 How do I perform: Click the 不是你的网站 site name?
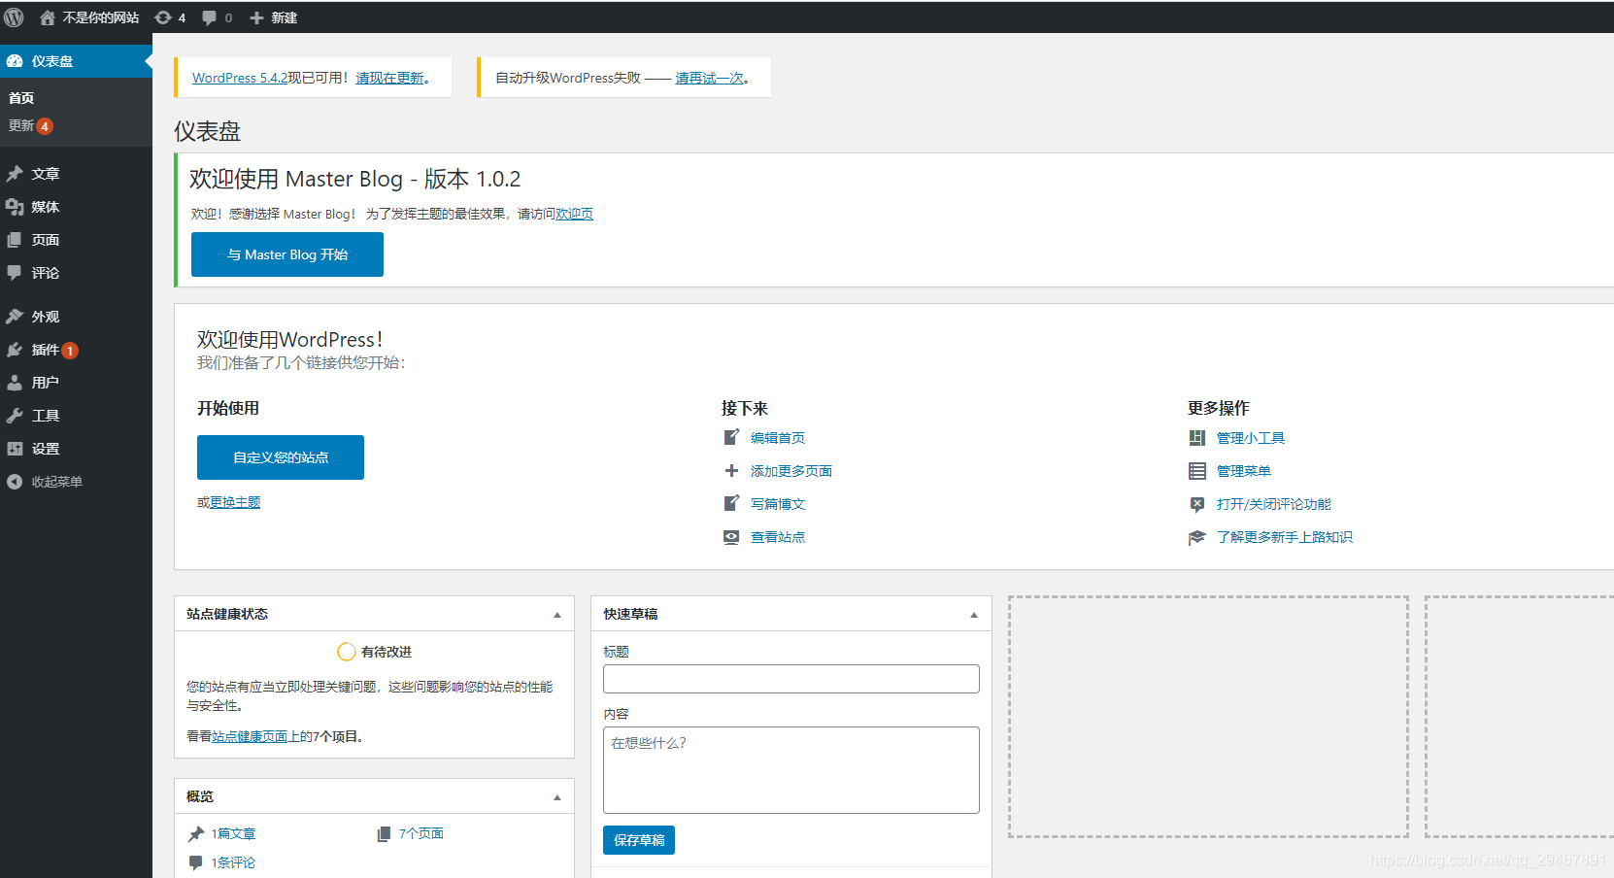coord(101,17)
